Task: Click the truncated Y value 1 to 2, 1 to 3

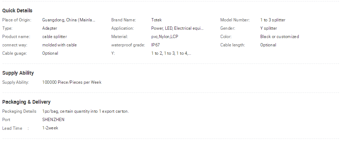Action: tap(171, 53)
